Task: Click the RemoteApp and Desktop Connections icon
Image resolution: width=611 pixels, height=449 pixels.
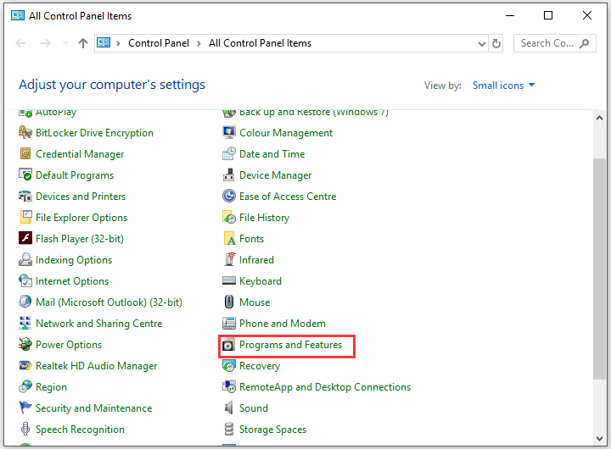Action: click(x=229, y=386)
